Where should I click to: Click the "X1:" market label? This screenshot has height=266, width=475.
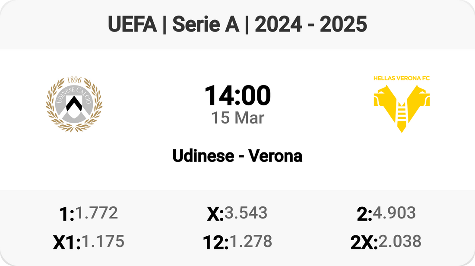tap(67, 243)
